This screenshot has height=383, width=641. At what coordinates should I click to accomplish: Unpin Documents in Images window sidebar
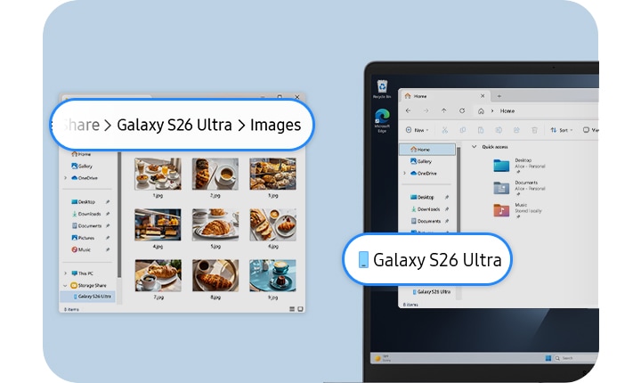tap(108, 225)
